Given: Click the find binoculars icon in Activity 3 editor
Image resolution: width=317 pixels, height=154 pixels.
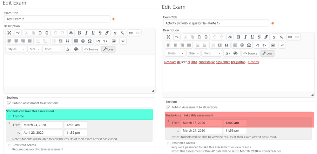Looking at the screenshot, I should 230,37.
